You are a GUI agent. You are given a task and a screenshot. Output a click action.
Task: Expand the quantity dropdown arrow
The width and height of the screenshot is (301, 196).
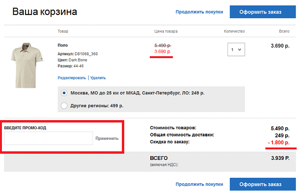pyautogui.click(x=239, y=49)
